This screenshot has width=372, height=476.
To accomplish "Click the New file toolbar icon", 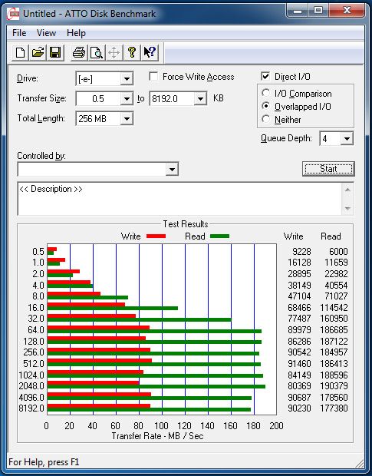I will point(20,52).
